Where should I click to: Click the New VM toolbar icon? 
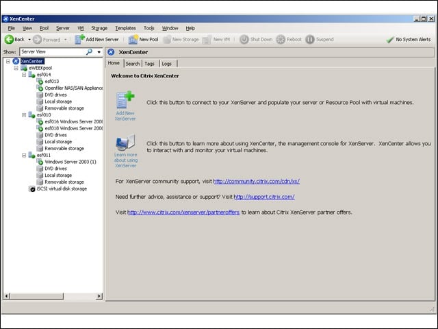tap(207, 40)
